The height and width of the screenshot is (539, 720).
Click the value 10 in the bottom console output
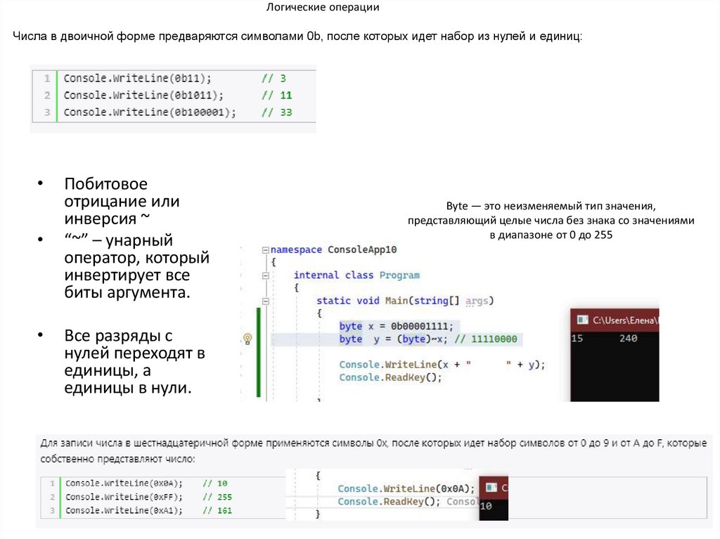coord(486,505)
